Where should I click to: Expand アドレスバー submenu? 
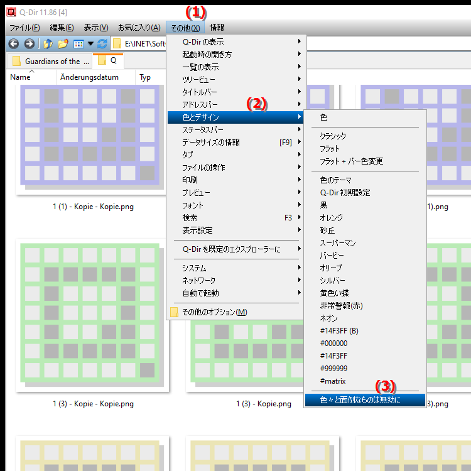coord(235,104)
